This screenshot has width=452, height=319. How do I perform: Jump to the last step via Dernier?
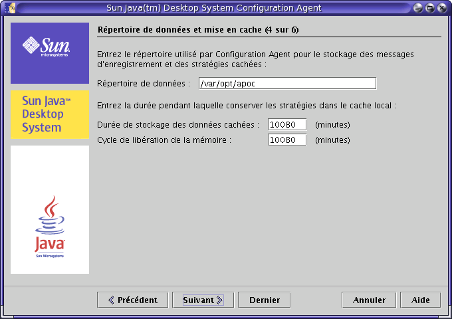265,300
